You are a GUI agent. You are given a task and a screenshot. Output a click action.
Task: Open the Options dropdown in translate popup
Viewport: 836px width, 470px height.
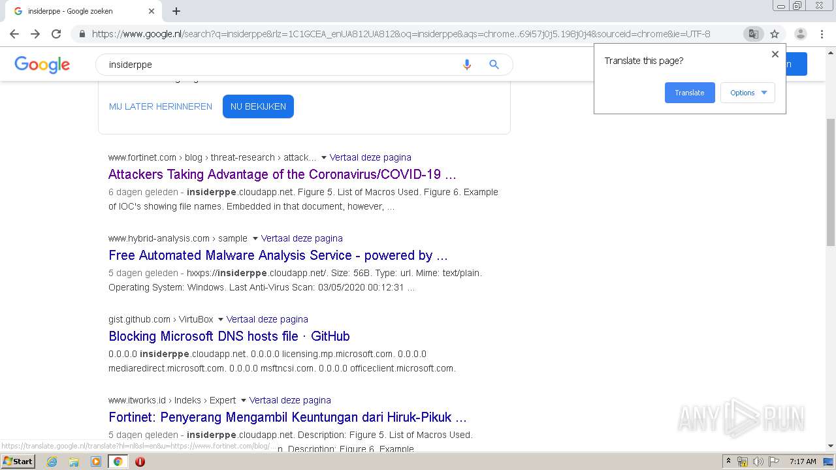[748, 93]
